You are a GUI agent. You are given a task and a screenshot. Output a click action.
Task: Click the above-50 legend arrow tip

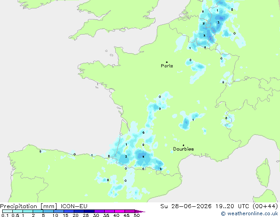tap(140, 212)
